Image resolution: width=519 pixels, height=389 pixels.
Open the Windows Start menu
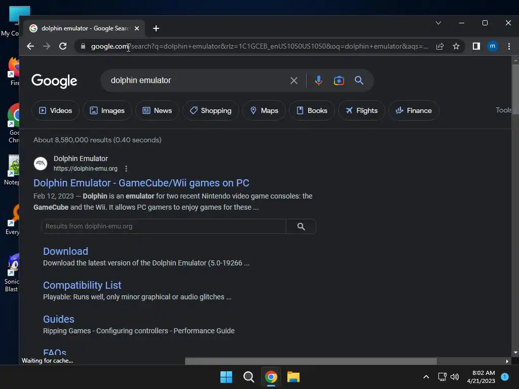227,377
